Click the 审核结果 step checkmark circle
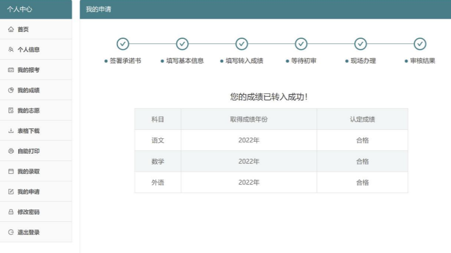The image size is (451, 253). 420,44
